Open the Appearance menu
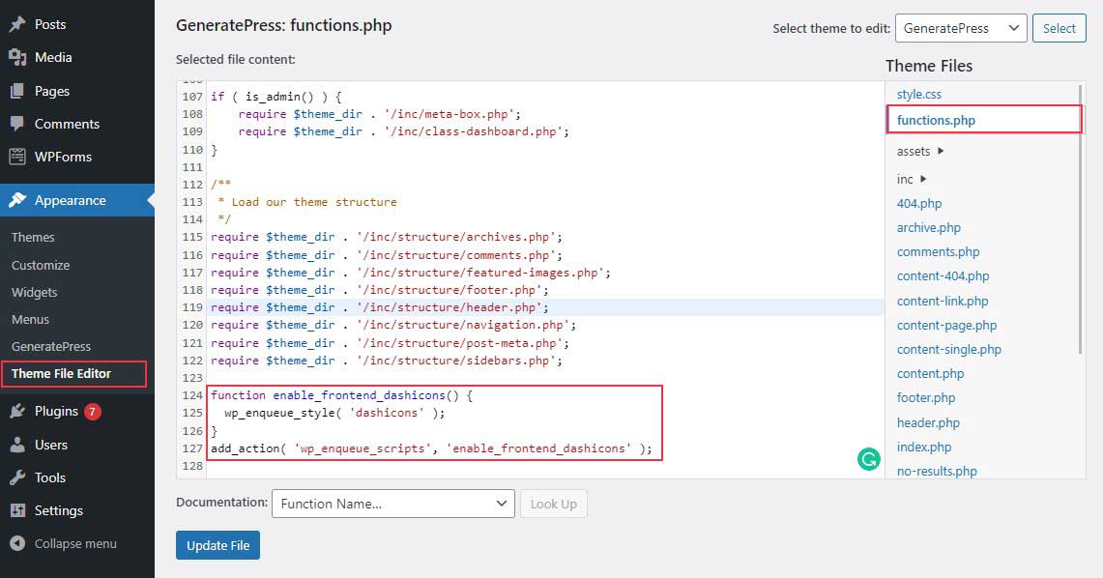The height and width of the screenshot is (578, 1103). (x=77, y=200)
